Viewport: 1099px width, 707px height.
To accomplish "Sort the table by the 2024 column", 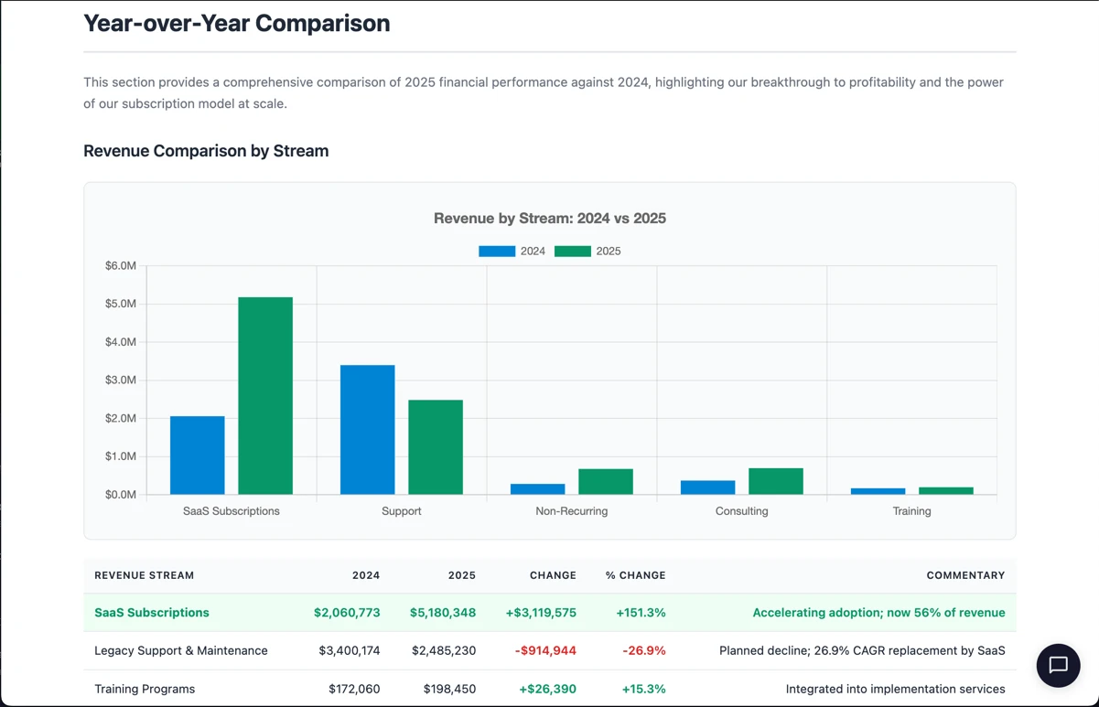I will click(x=366, y=575).
